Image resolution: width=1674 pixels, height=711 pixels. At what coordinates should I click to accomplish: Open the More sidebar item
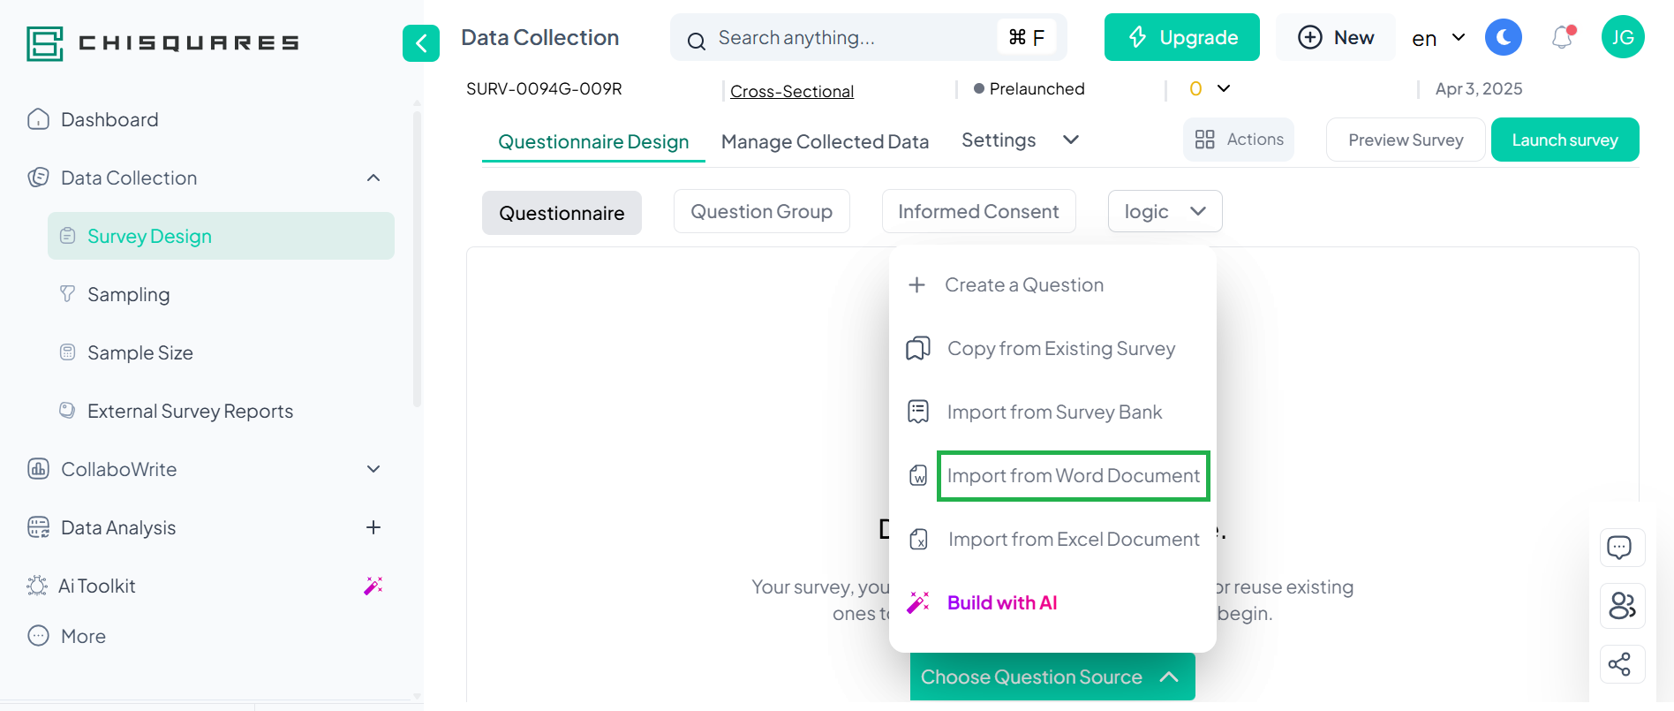click(x=83, y=636)
